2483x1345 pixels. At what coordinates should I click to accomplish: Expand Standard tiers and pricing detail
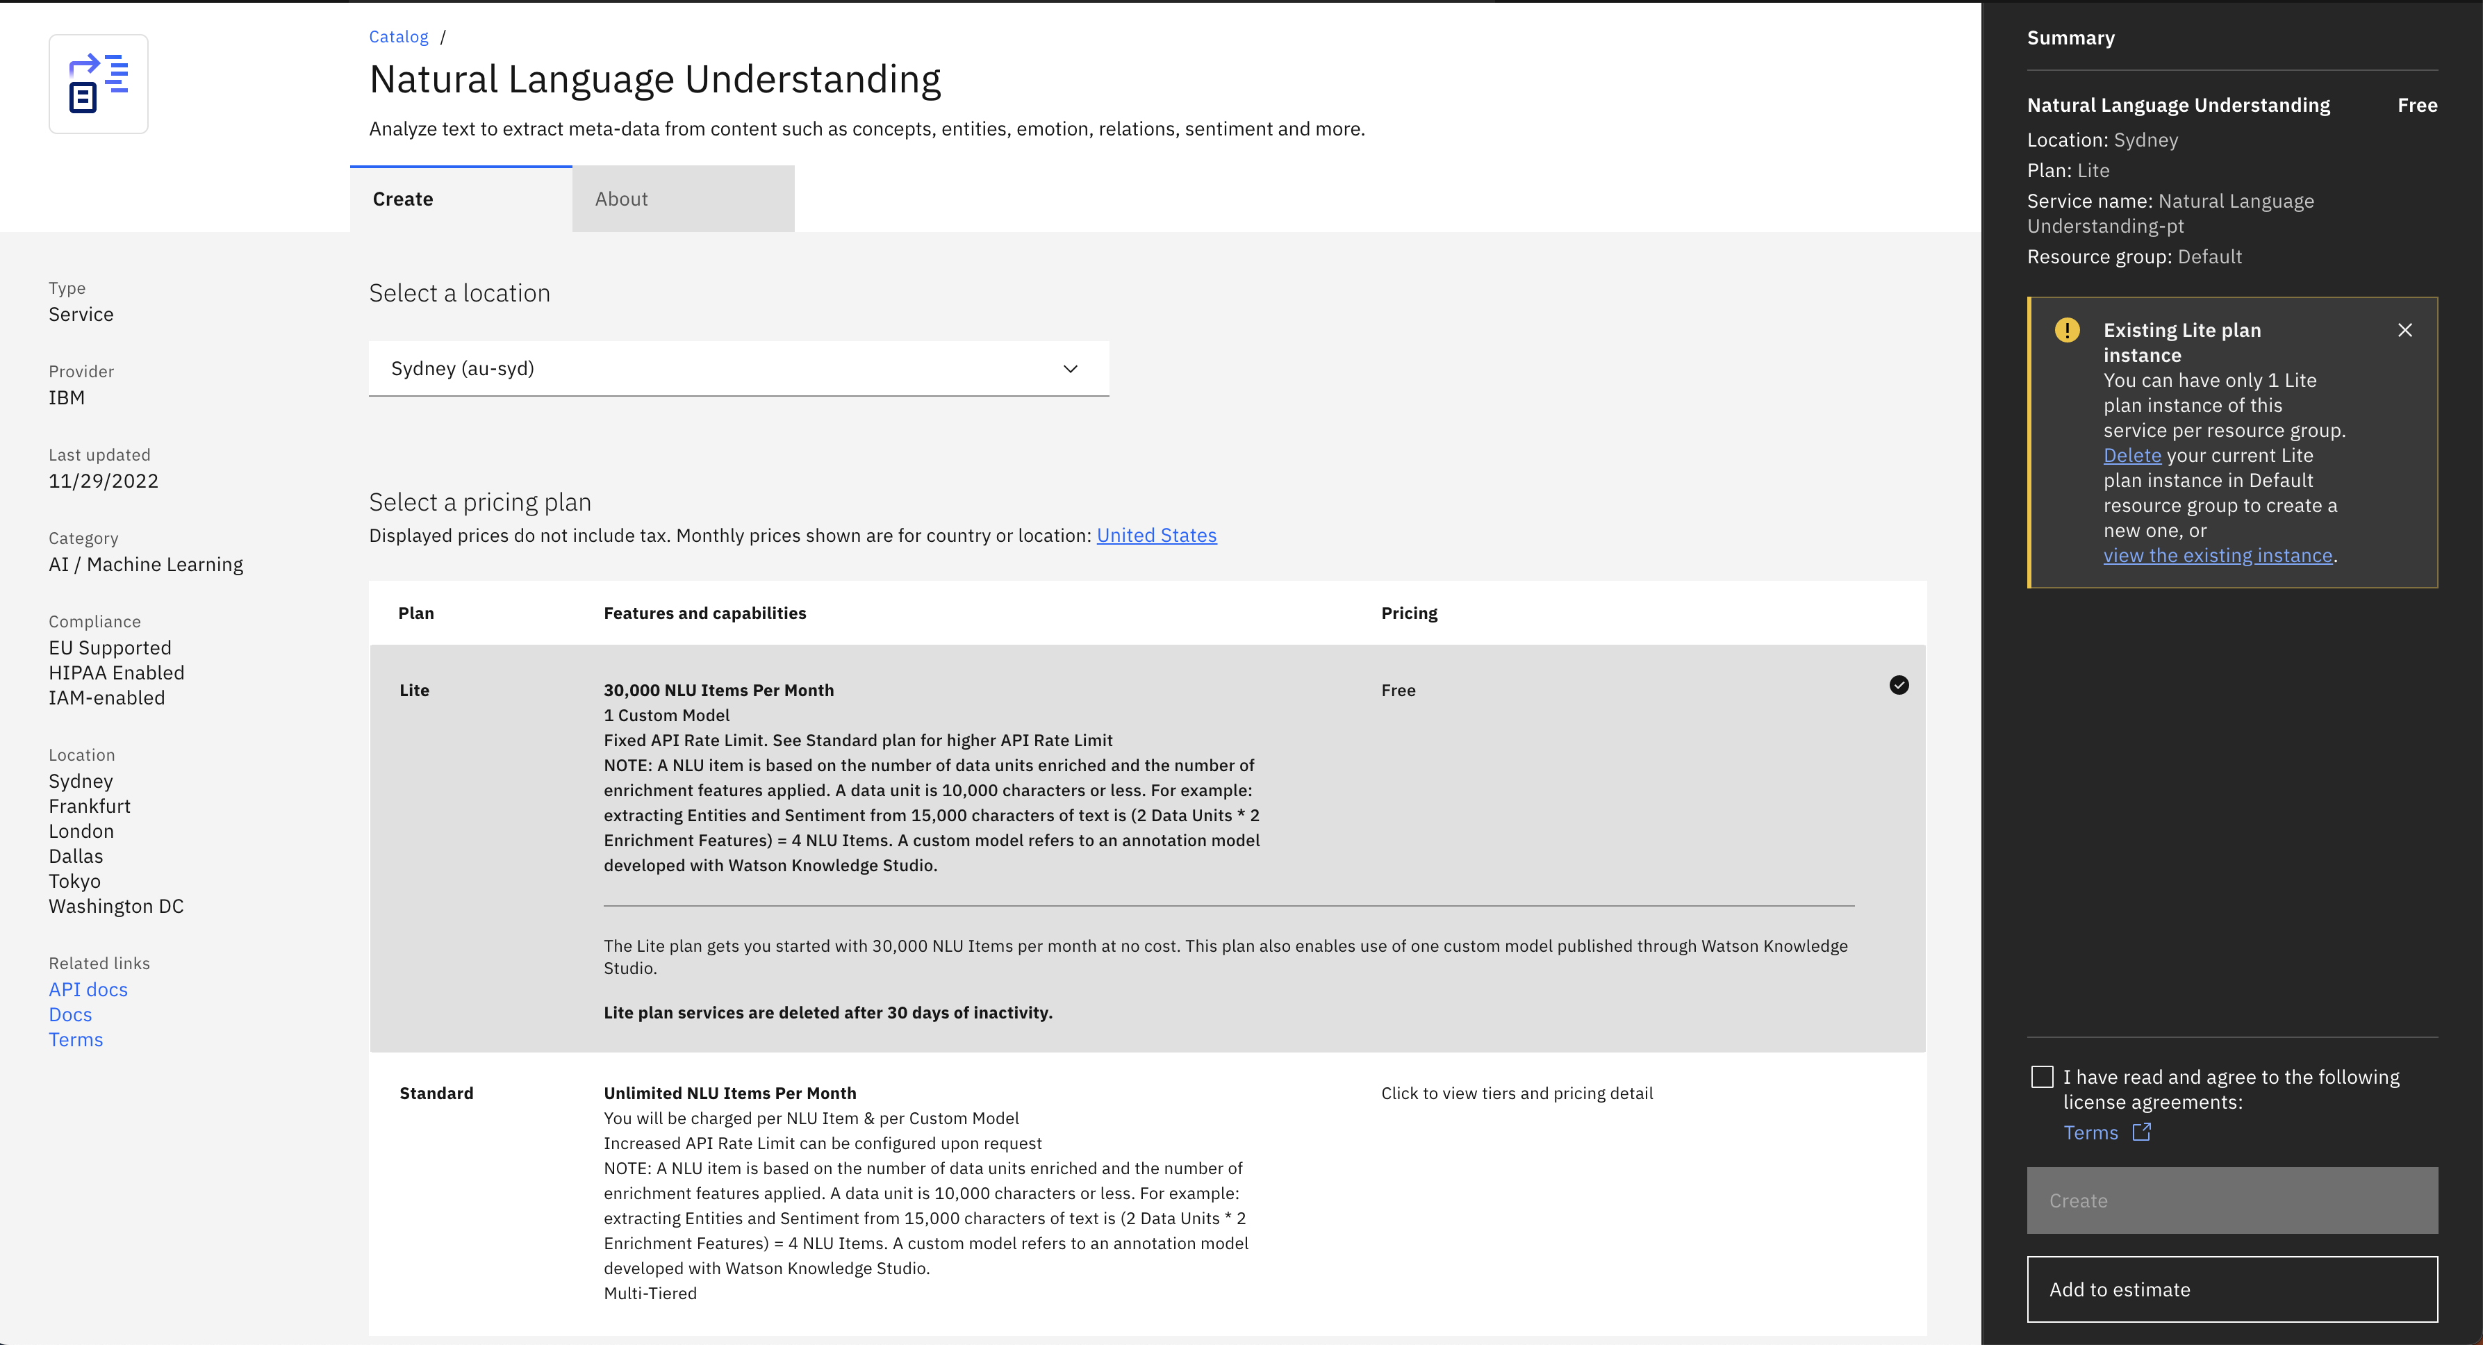(x=1516, y=1094)
